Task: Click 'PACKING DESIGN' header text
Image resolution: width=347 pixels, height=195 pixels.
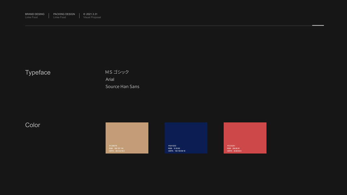Action: pyautogui.click(x=64, y=14)
